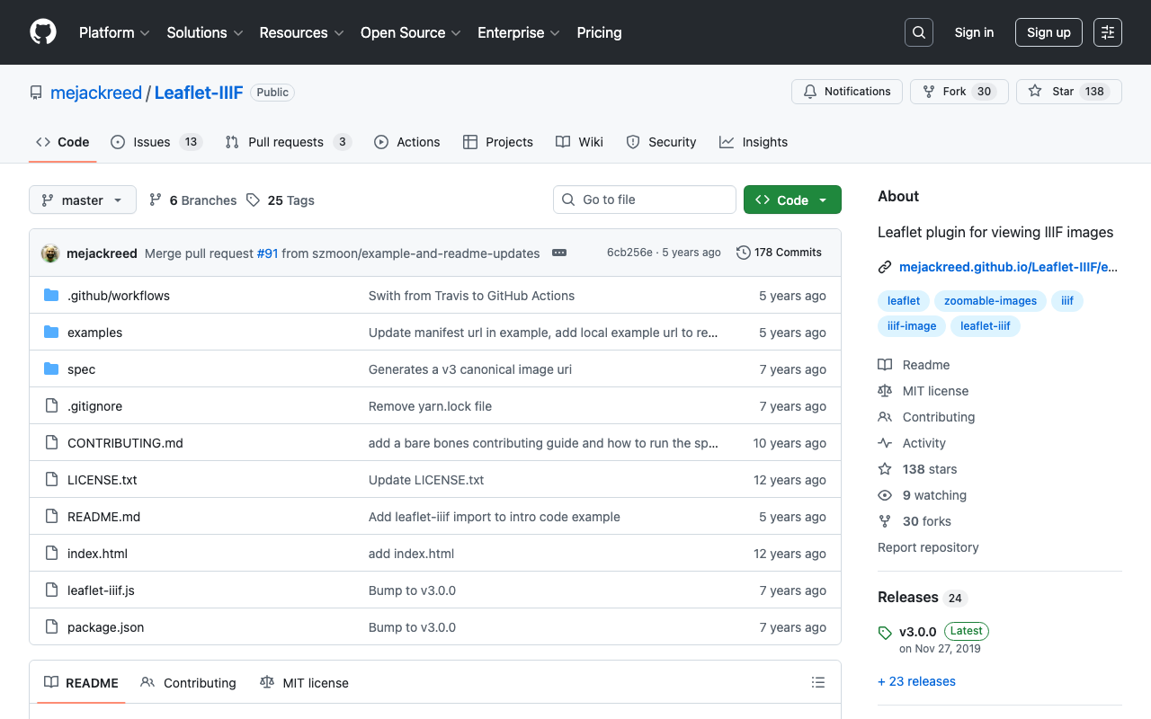
Task: Click the 178 Commits history link
Action: click(x=779, y=253)
